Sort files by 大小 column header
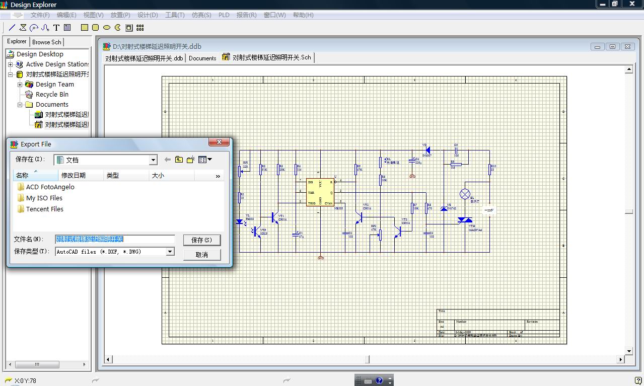 click(x=171, y=175)
